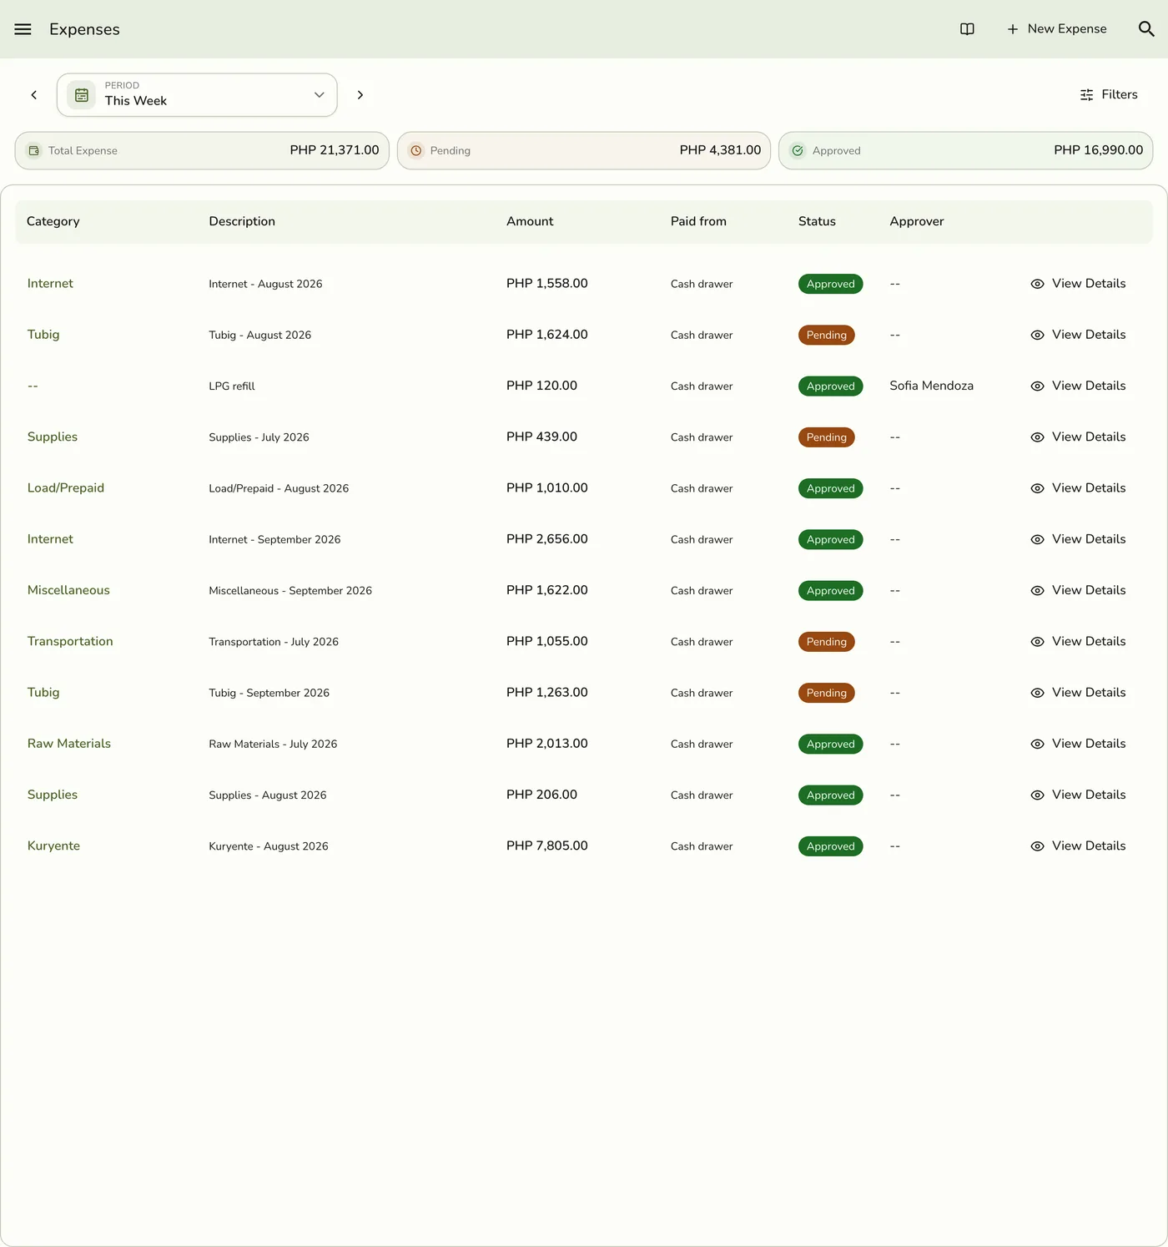Screen dimensions: 1168x1247
Task: Open the book guide icon
Action: tap(967, 29)
